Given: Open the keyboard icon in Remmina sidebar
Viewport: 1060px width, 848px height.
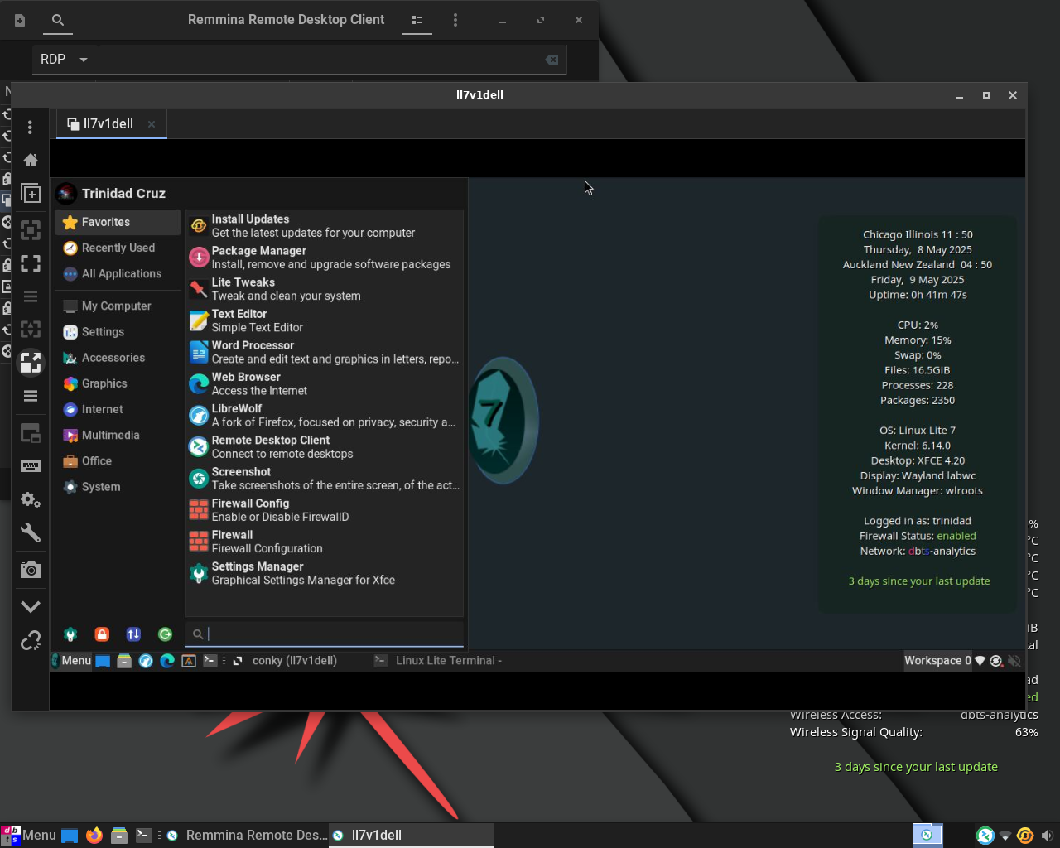Looking at the screenshot, I should coord(31,466).
